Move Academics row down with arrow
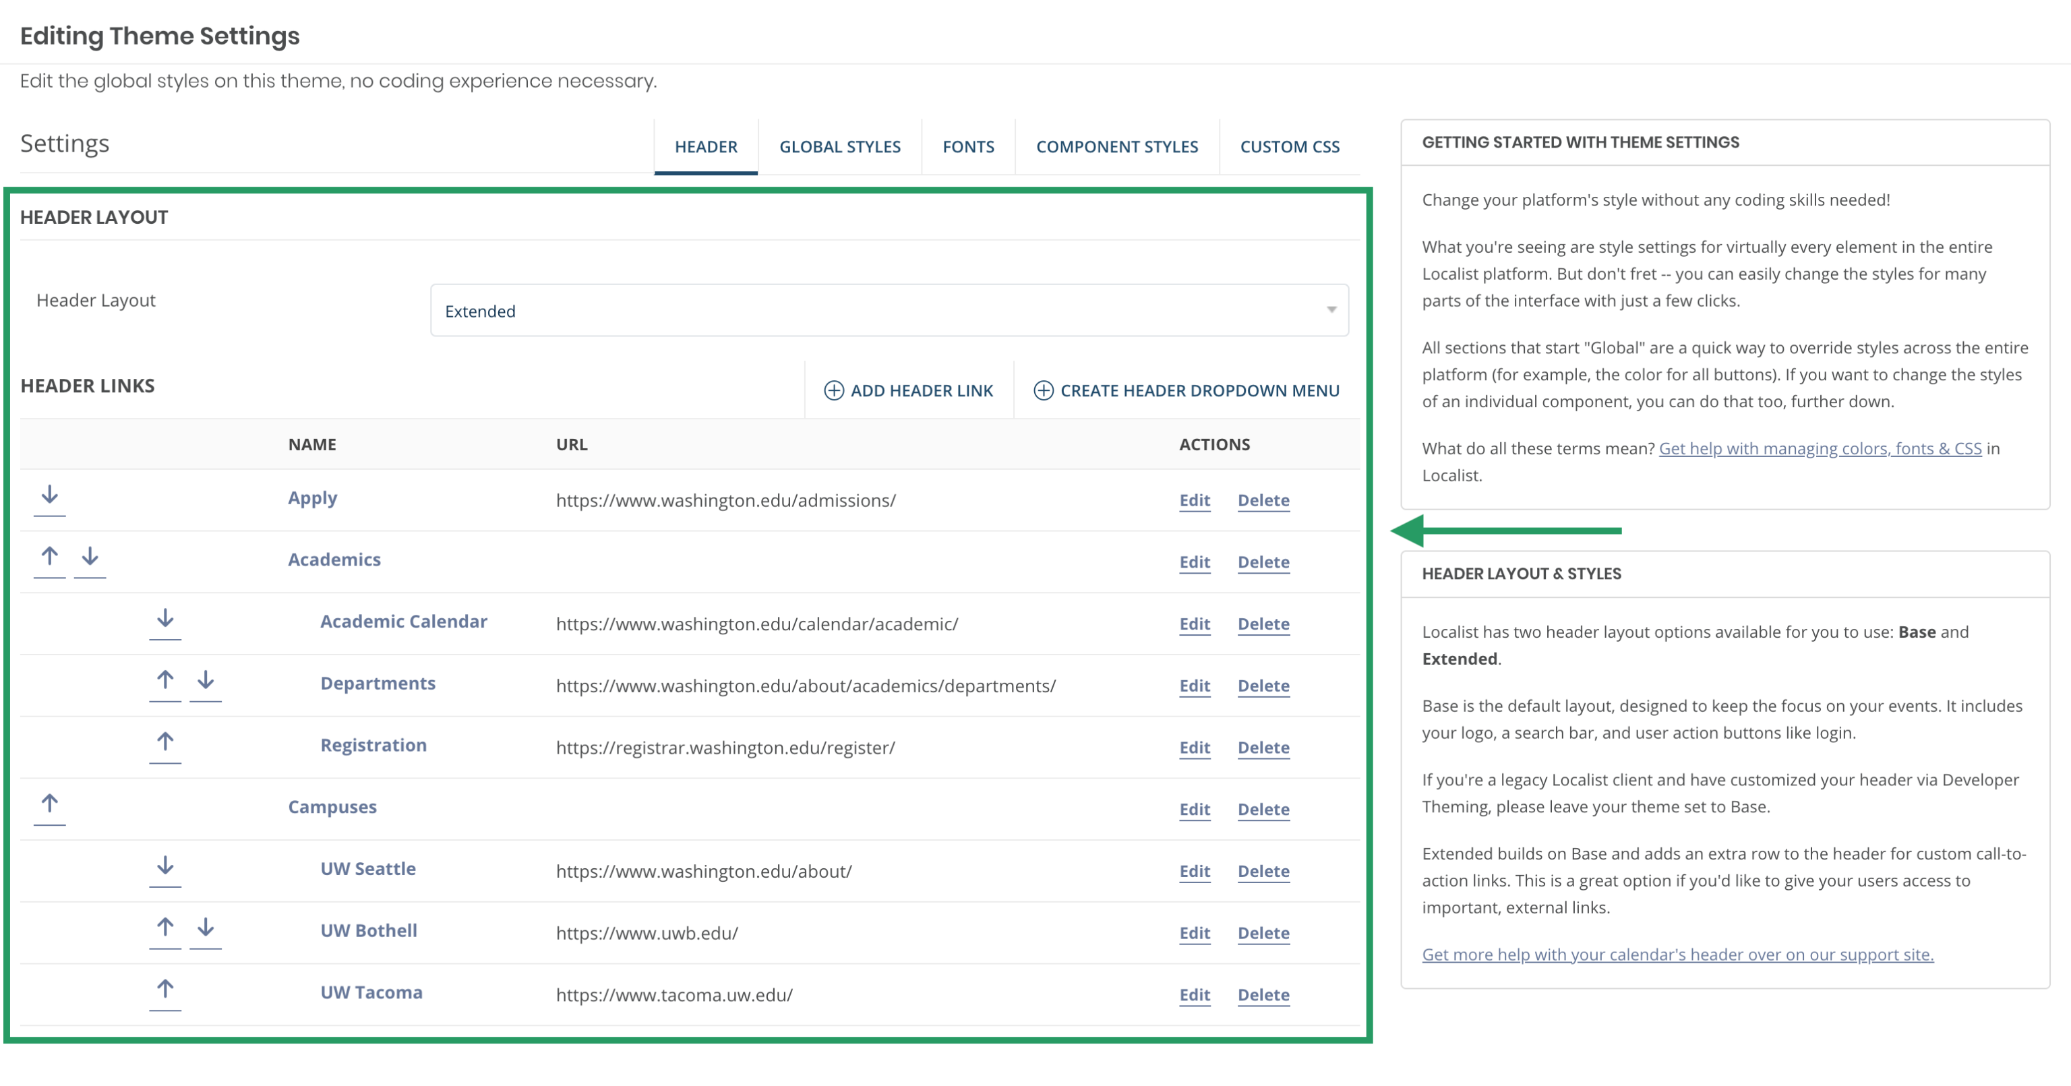The width and height of the screenshot is (2071, 1086). click(x=90, y=557)
